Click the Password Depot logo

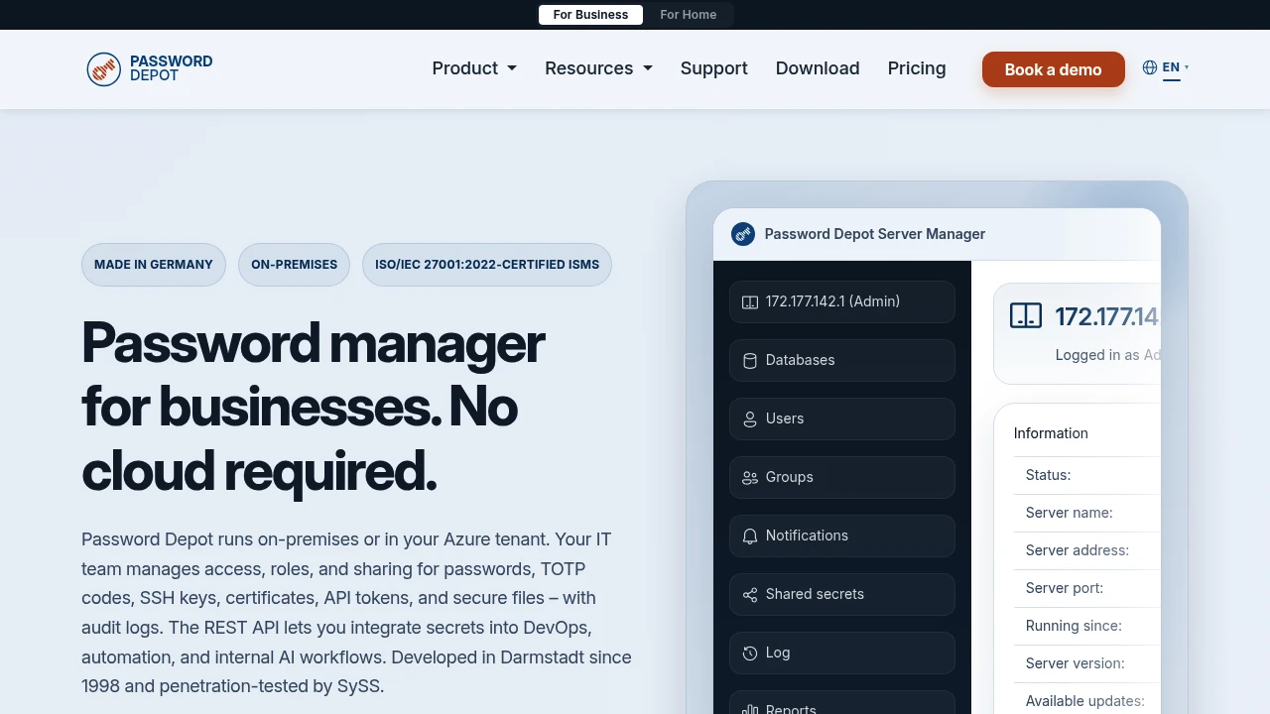[x=150, y=68]
